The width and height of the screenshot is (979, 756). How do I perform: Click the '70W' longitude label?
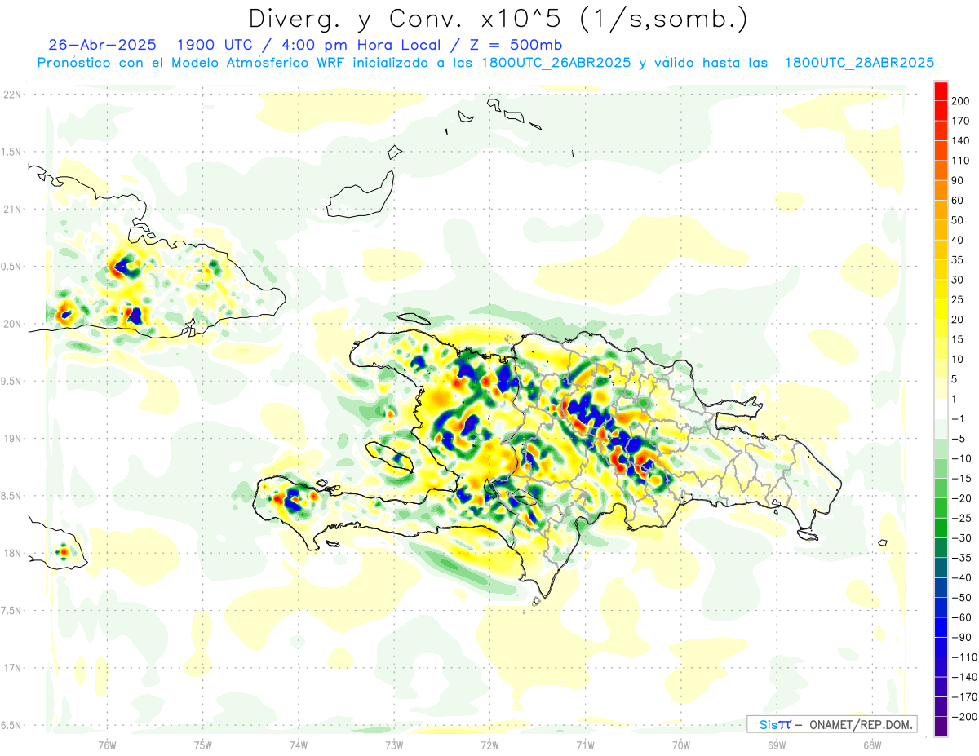point(681,745)
